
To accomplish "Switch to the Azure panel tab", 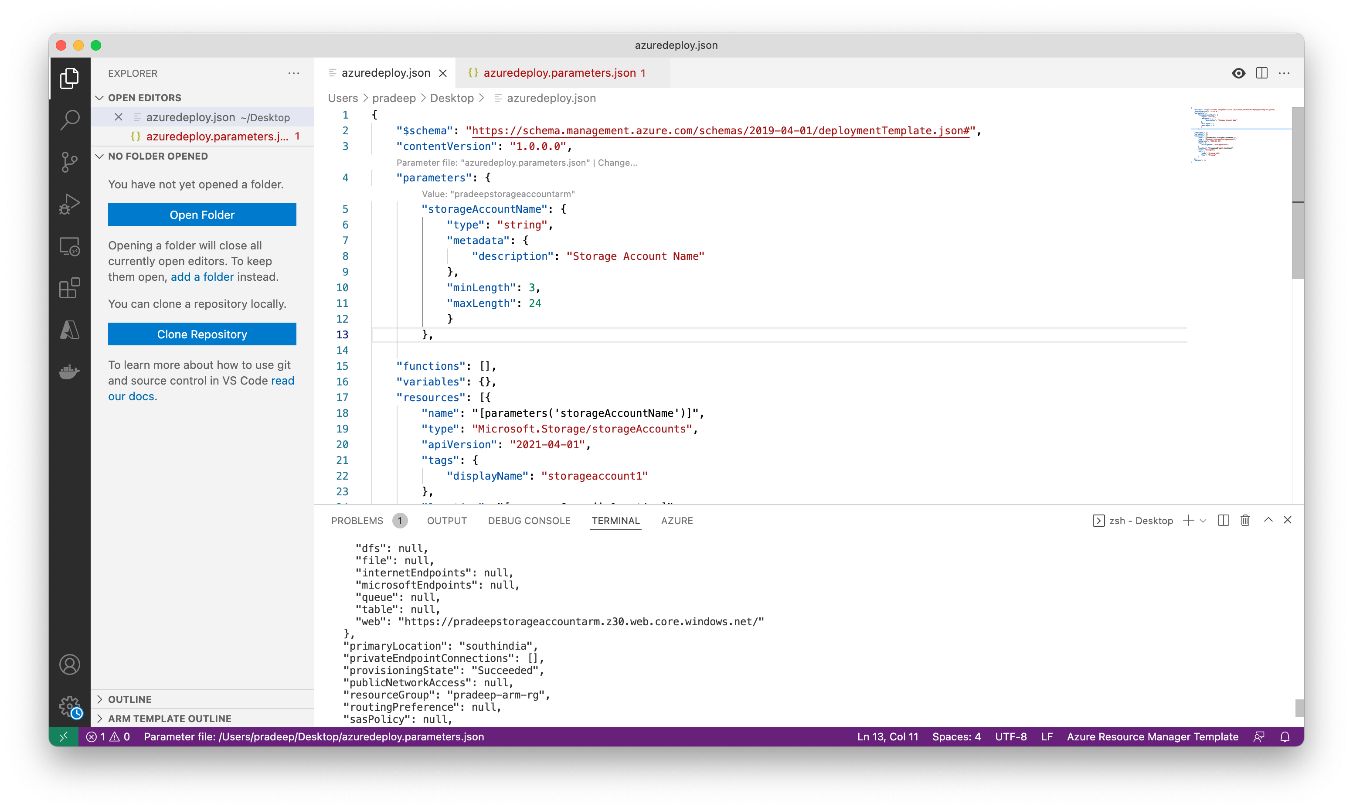I will click(x=677, y=521).
